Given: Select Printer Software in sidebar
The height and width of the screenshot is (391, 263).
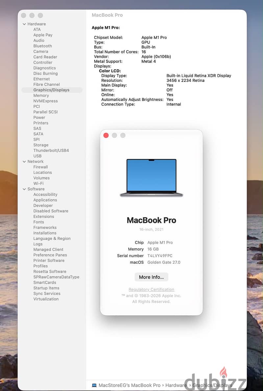Looking at the screenshot, I should pyautogui.click(x=49, y=260).
